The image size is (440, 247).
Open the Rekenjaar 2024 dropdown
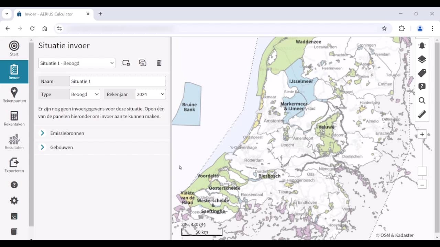150,94
